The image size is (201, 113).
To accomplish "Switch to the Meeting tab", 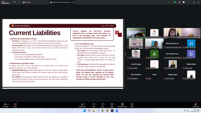I will (x=27, y=2).
